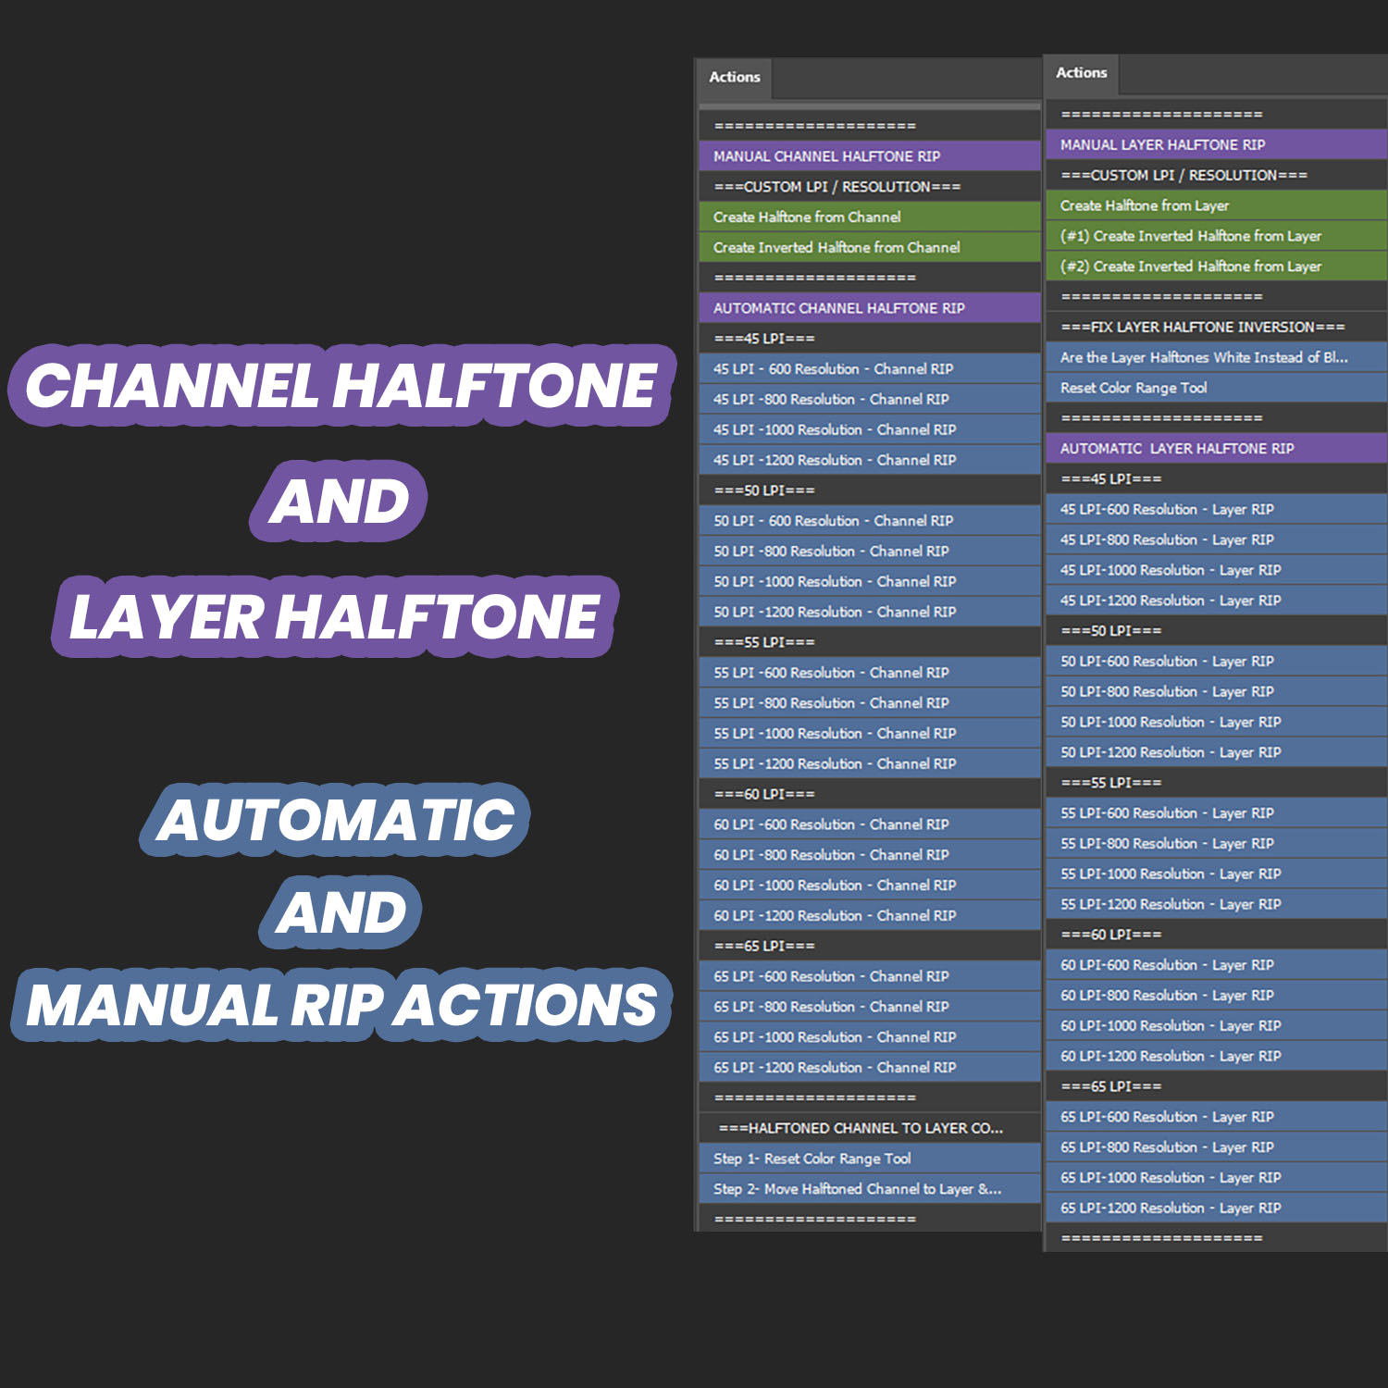Select 55 LPI -600 Resolution - Channel RIP
The width and height of the screenshot is (1388, 1388).
point(871,673)
